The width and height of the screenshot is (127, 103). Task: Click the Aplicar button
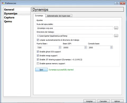[x=117, y=101]
